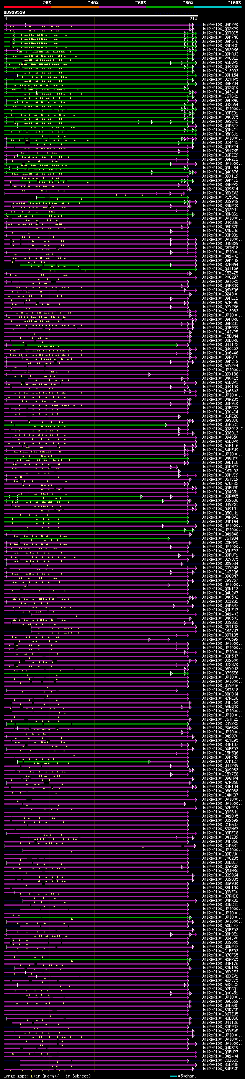Image resolution: width=245 pixels, height=1079 pixels.
Task: Open hit UniRef100_P08012
Action: (x=220, y=58)
